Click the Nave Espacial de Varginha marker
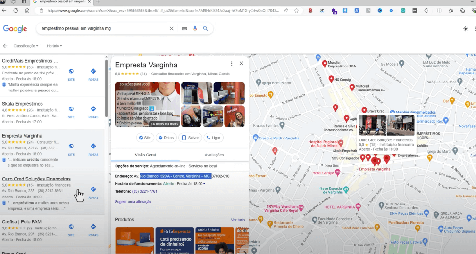Viewport: 476px width, 254px height. (x=346, y=190)
